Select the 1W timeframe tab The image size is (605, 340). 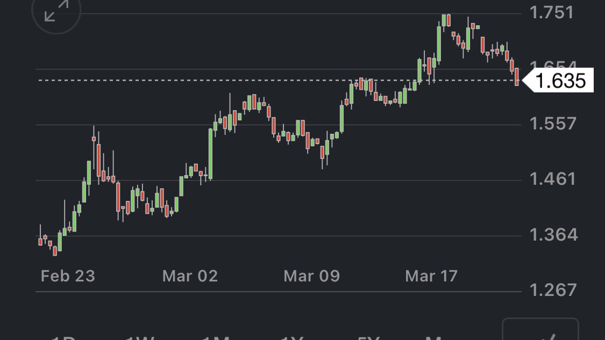[x=140, y=338]
